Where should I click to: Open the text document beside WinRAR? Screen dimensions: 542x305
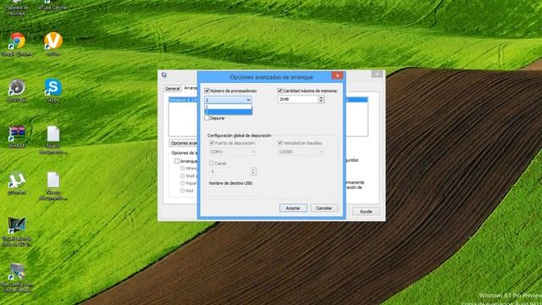53,134
